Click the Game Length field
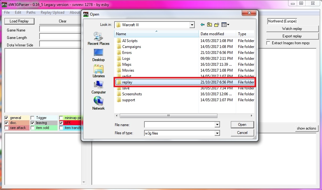This screenshot has width=322, height=190. tap(60, 36)
